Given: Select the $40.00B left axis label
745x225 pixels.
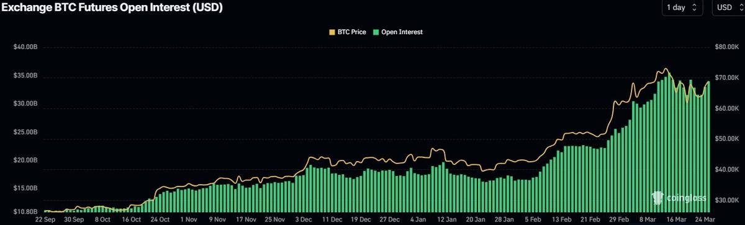Looking at the screenshot, I should pos(25,48).
